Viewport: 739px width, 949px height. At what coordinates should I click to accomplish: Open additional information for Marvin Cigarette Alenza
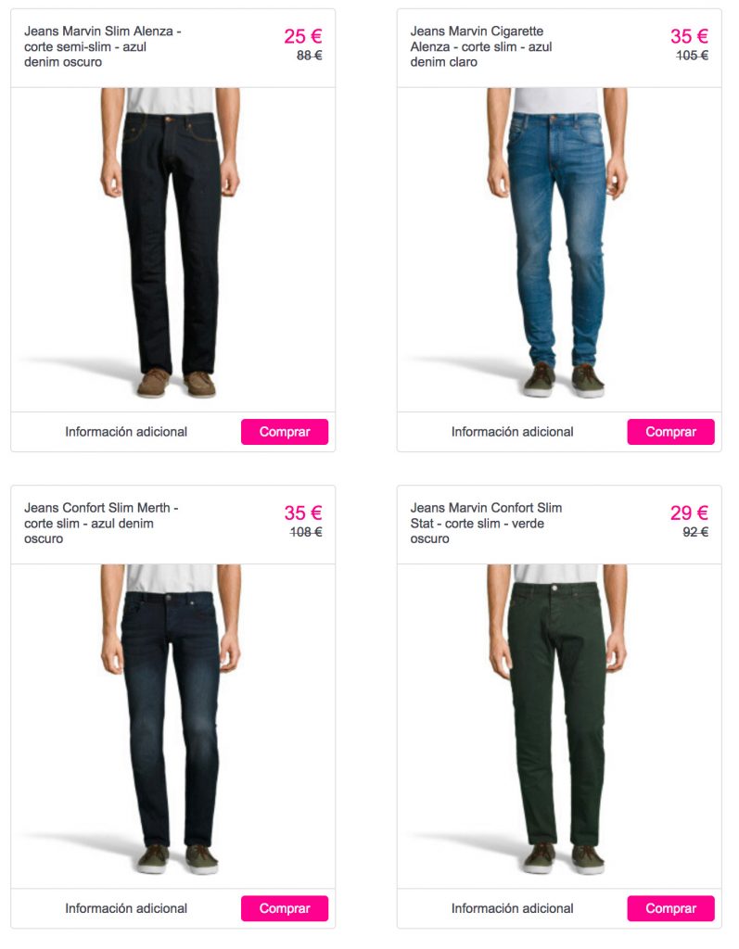point(513,432)
